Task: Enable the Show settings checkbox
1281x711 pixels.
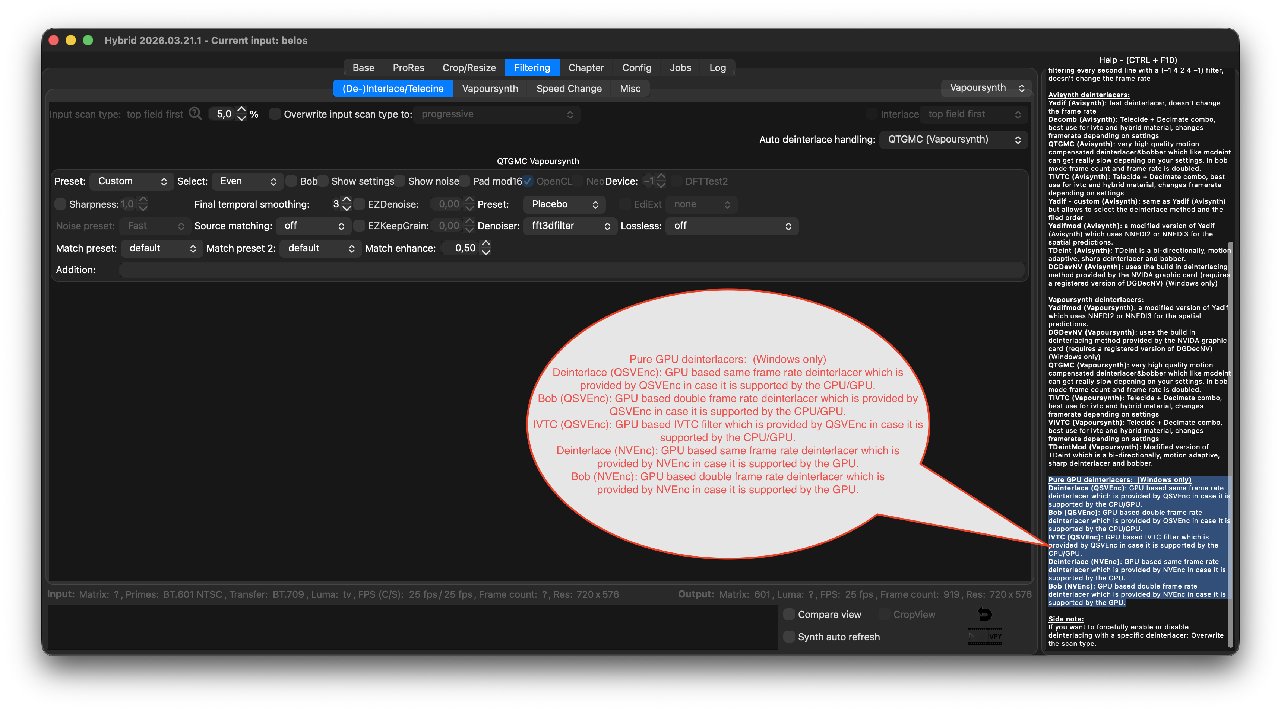Action: [x=323, y=181]
